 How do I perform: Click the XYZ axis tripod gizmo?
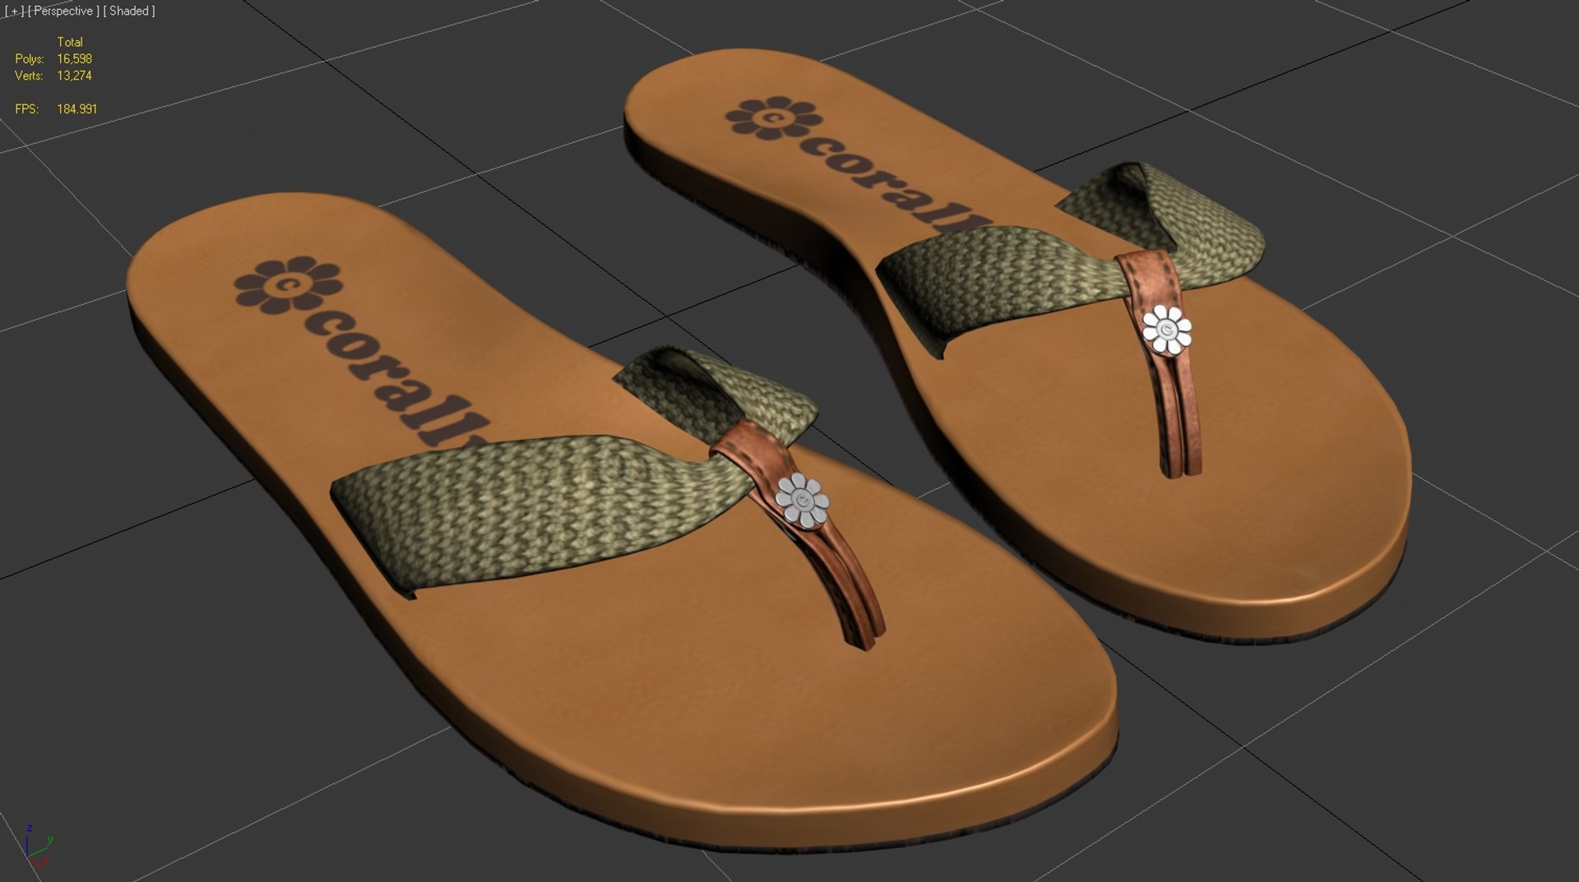pos(37,845)
